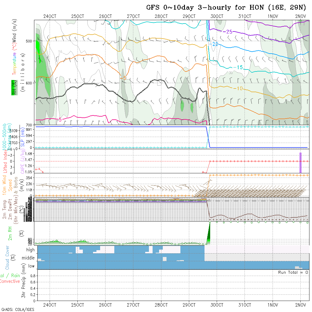Click the 2m RH axis title
312x312 pixels.
(x=10, y=233)
